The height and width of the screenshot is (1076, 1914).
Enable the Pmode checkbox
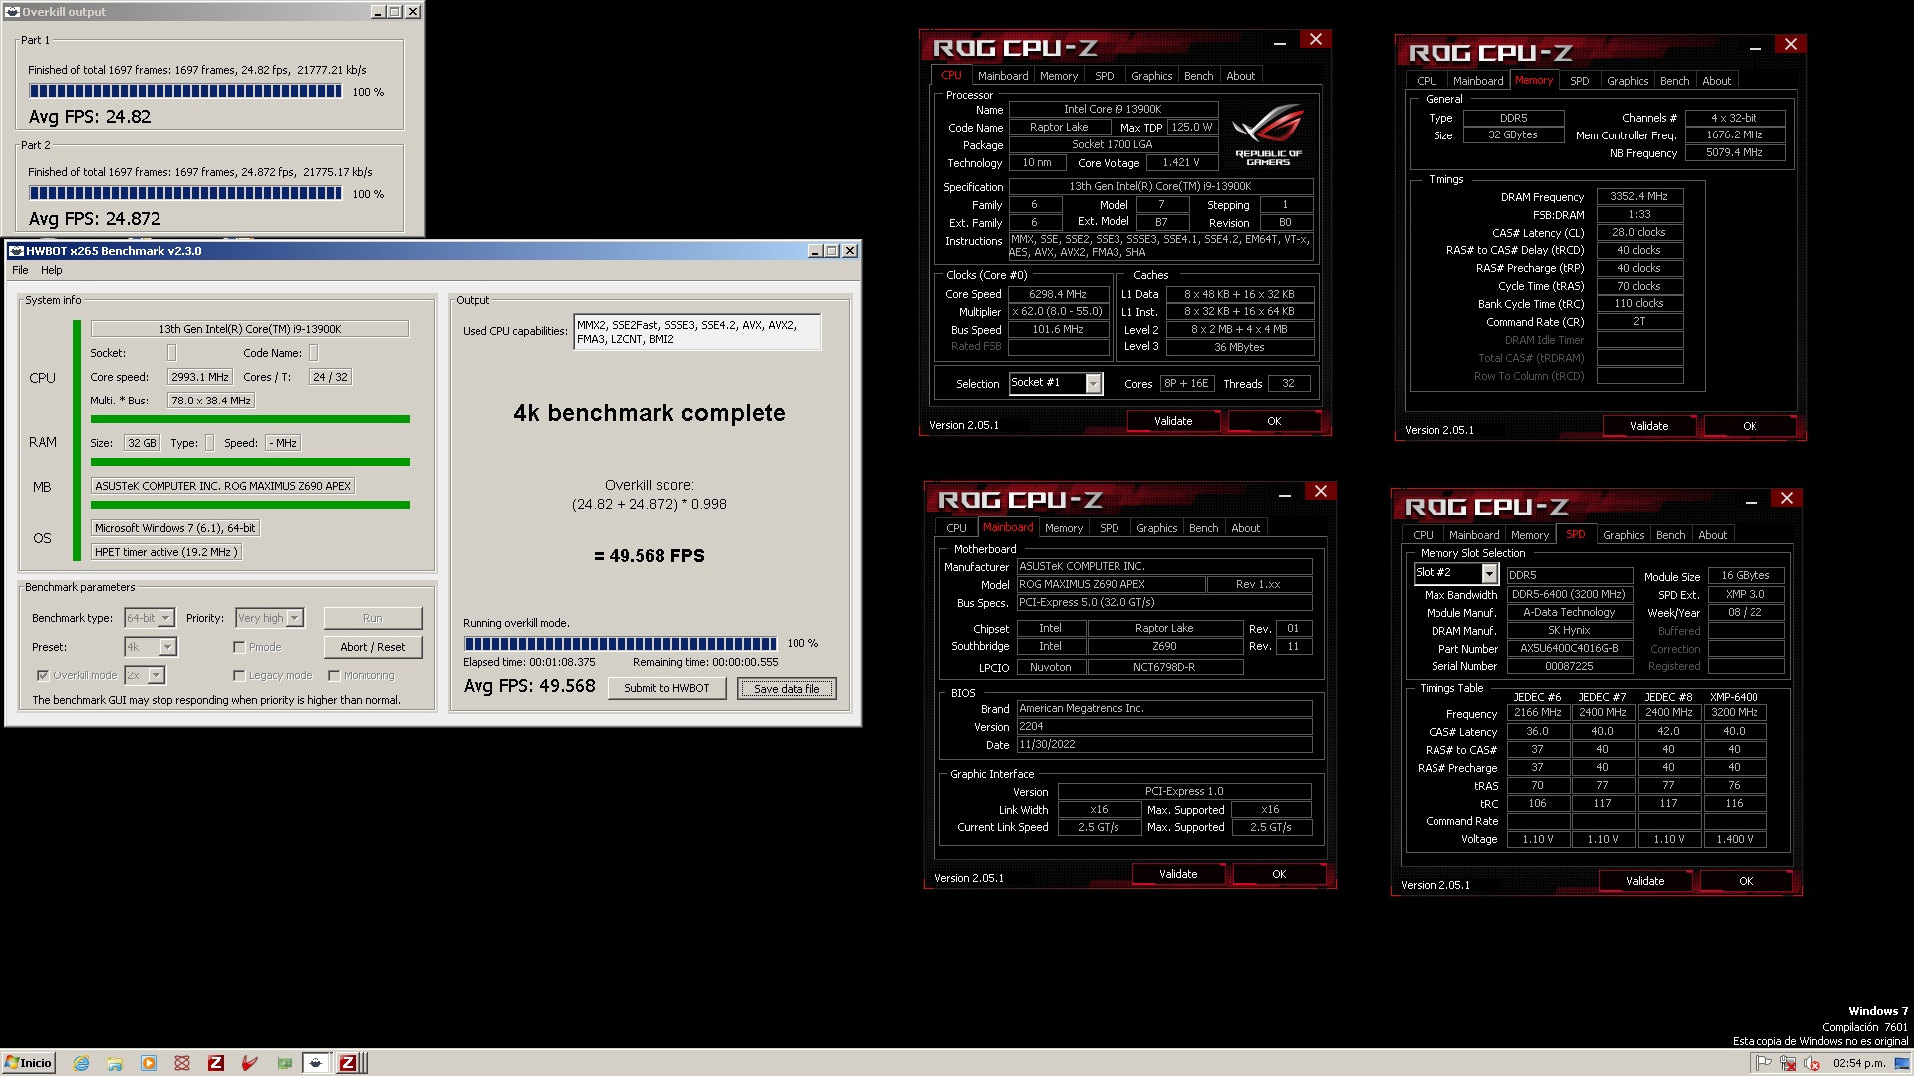239,647
